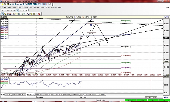Select the 15 minute timeframe

pyautogui.click(x=11, y=11)
